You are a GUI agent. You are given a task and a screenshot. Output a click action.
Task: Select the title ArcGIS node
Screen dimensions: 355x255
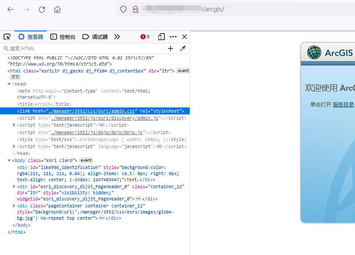pyautogui.click(x=44, y=104)
